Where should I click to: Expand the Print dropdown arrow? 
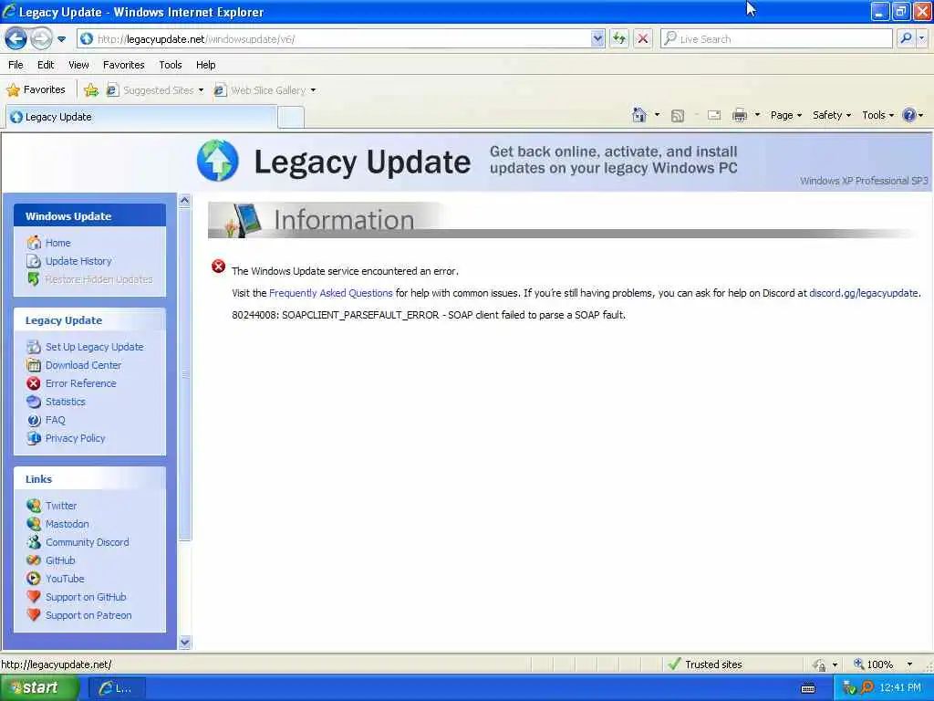click(x=757, y=115)
